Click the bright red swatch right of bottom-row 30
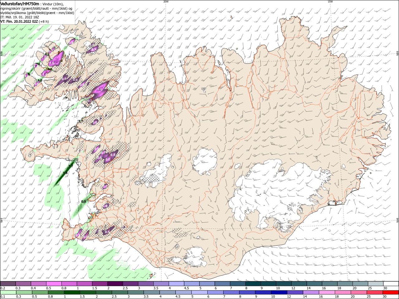Image resolution: width=399 pixels, height=299 pixels. [x=391, y=292]
